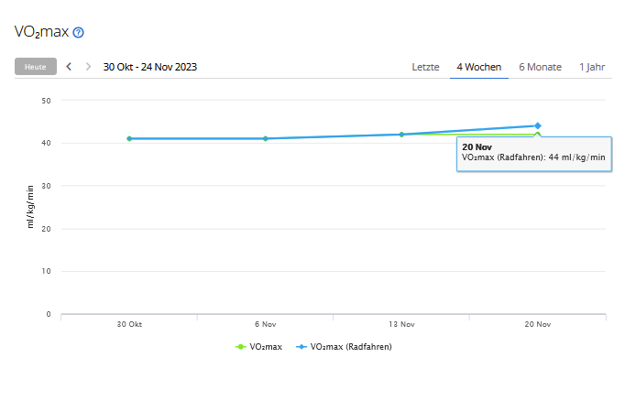The image size is (625, 401).
Task: Click the data point at 13 Nov
Action: pyautogui.click(x=401, y=135)
